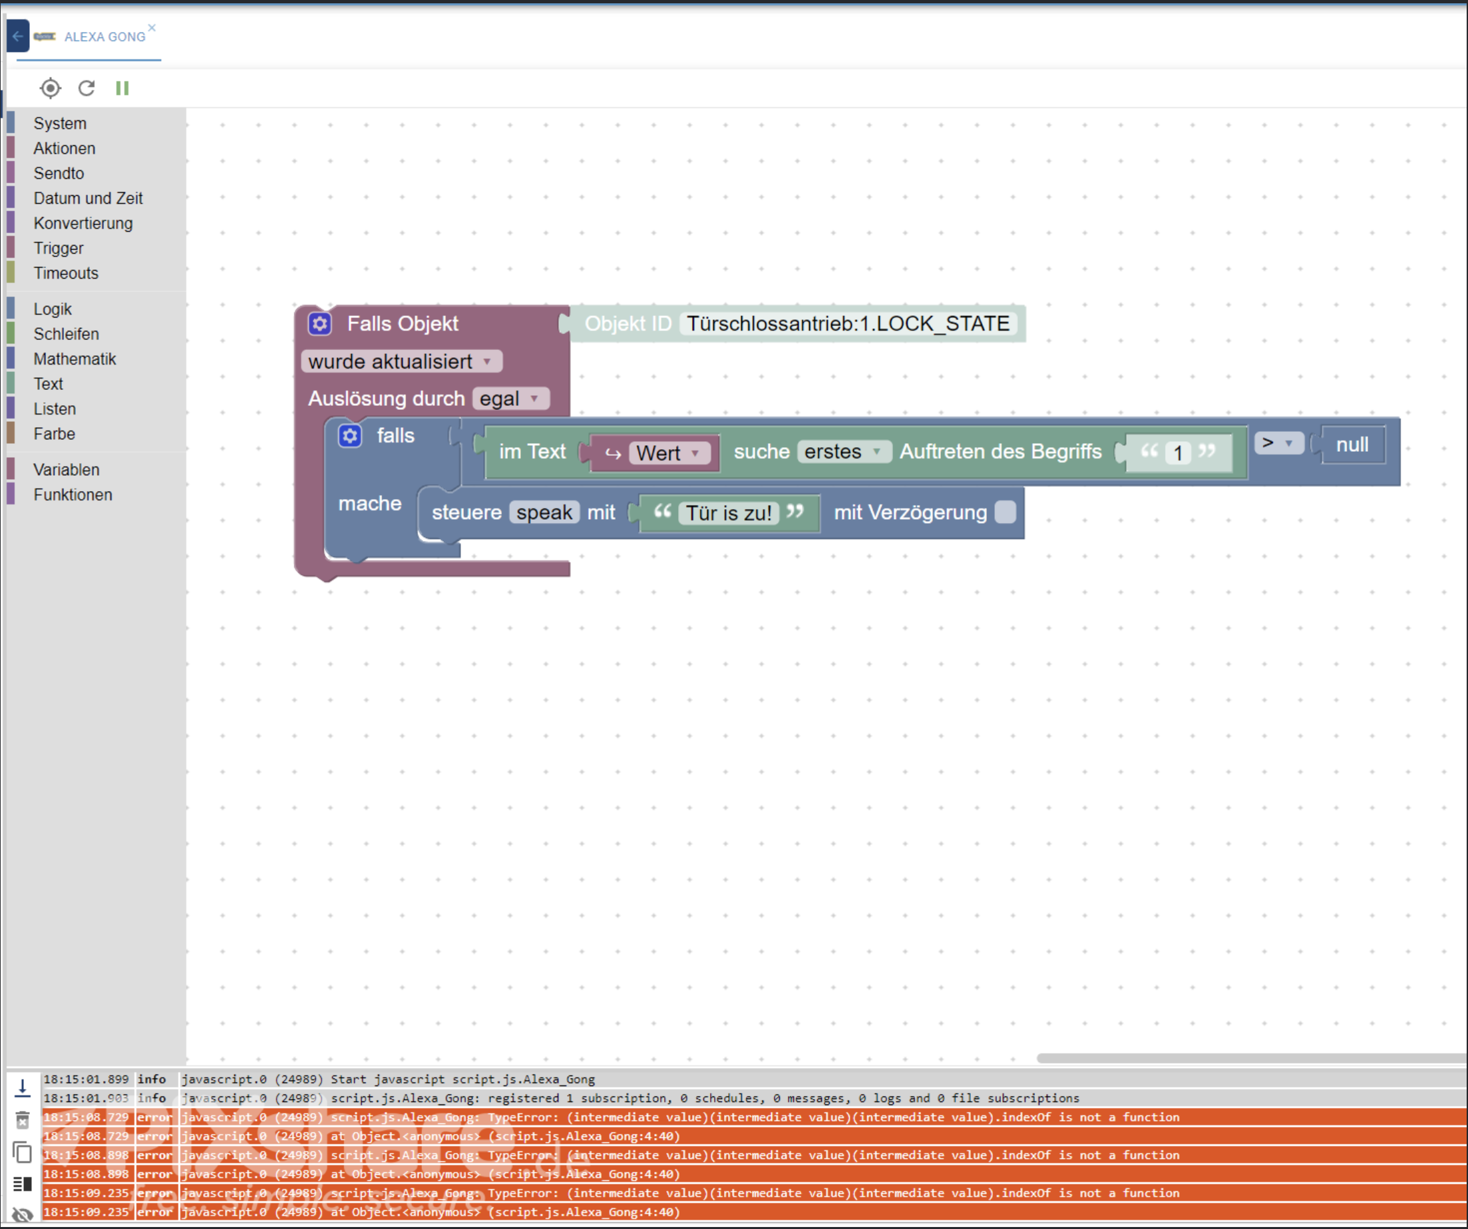The height and width of the screenshot is (1229, 1468).
Task: Toggle the mit Verzögerung checkbox
Action: 1005,512
